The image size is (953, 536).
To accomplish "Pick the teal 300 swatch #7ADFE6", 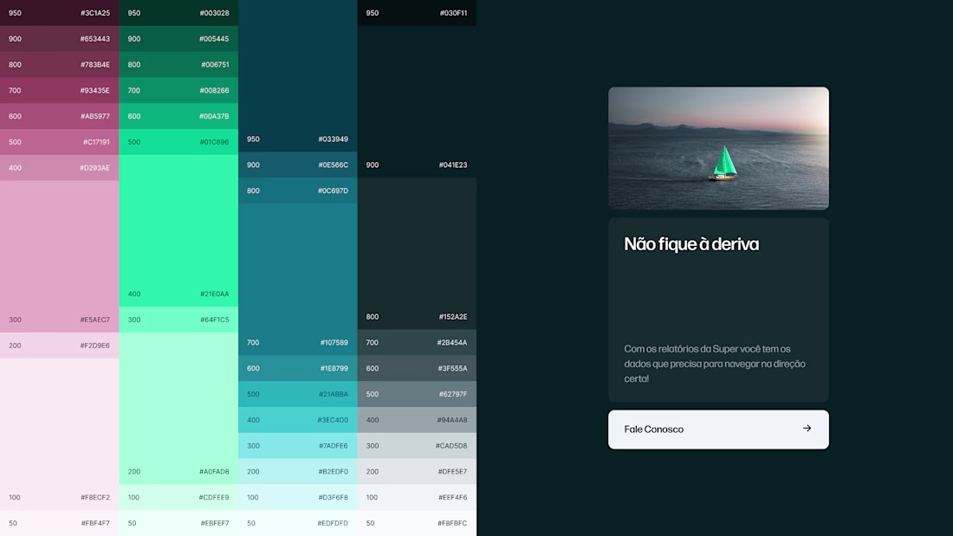I will [298, 445].
